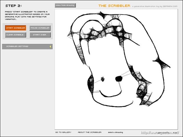Click the instruction text under Step 2
The height and width of the screenshot is (137, 183).
point(28,16)
